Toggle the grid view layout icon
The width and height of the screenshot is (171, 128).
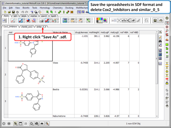160,58
